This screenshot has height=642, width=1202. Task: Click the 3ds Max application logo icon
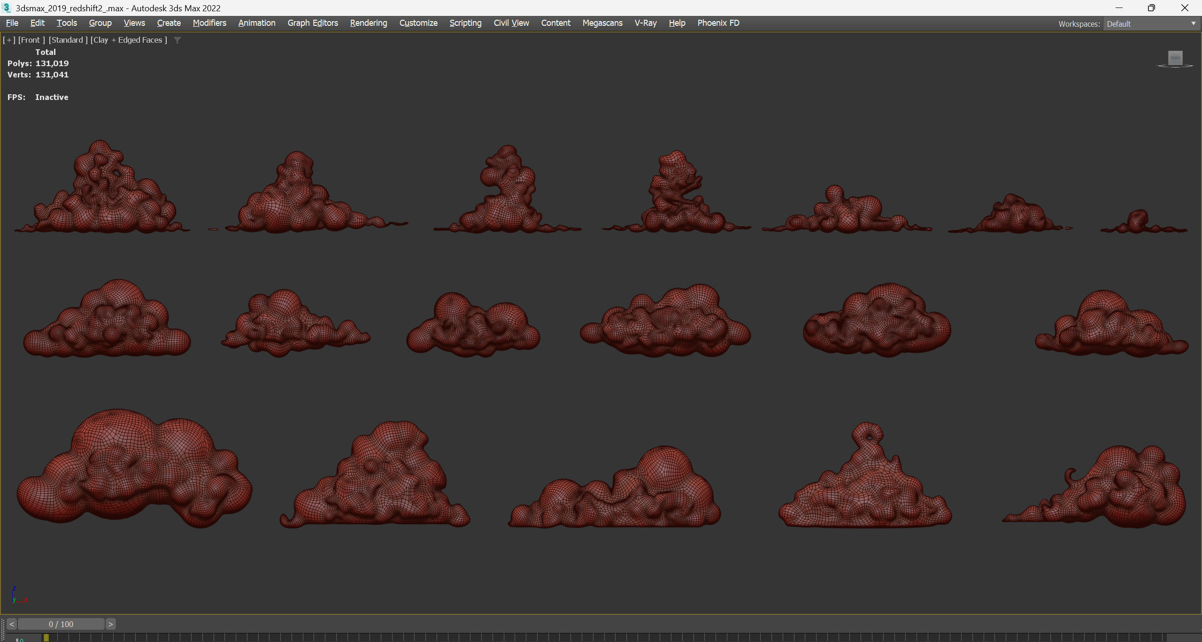(7, 8)
